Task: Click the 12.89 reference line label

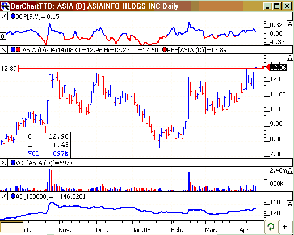Action: tap(9, 69)
